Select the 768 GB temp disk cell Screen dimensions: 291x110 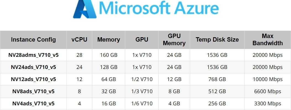217,79
